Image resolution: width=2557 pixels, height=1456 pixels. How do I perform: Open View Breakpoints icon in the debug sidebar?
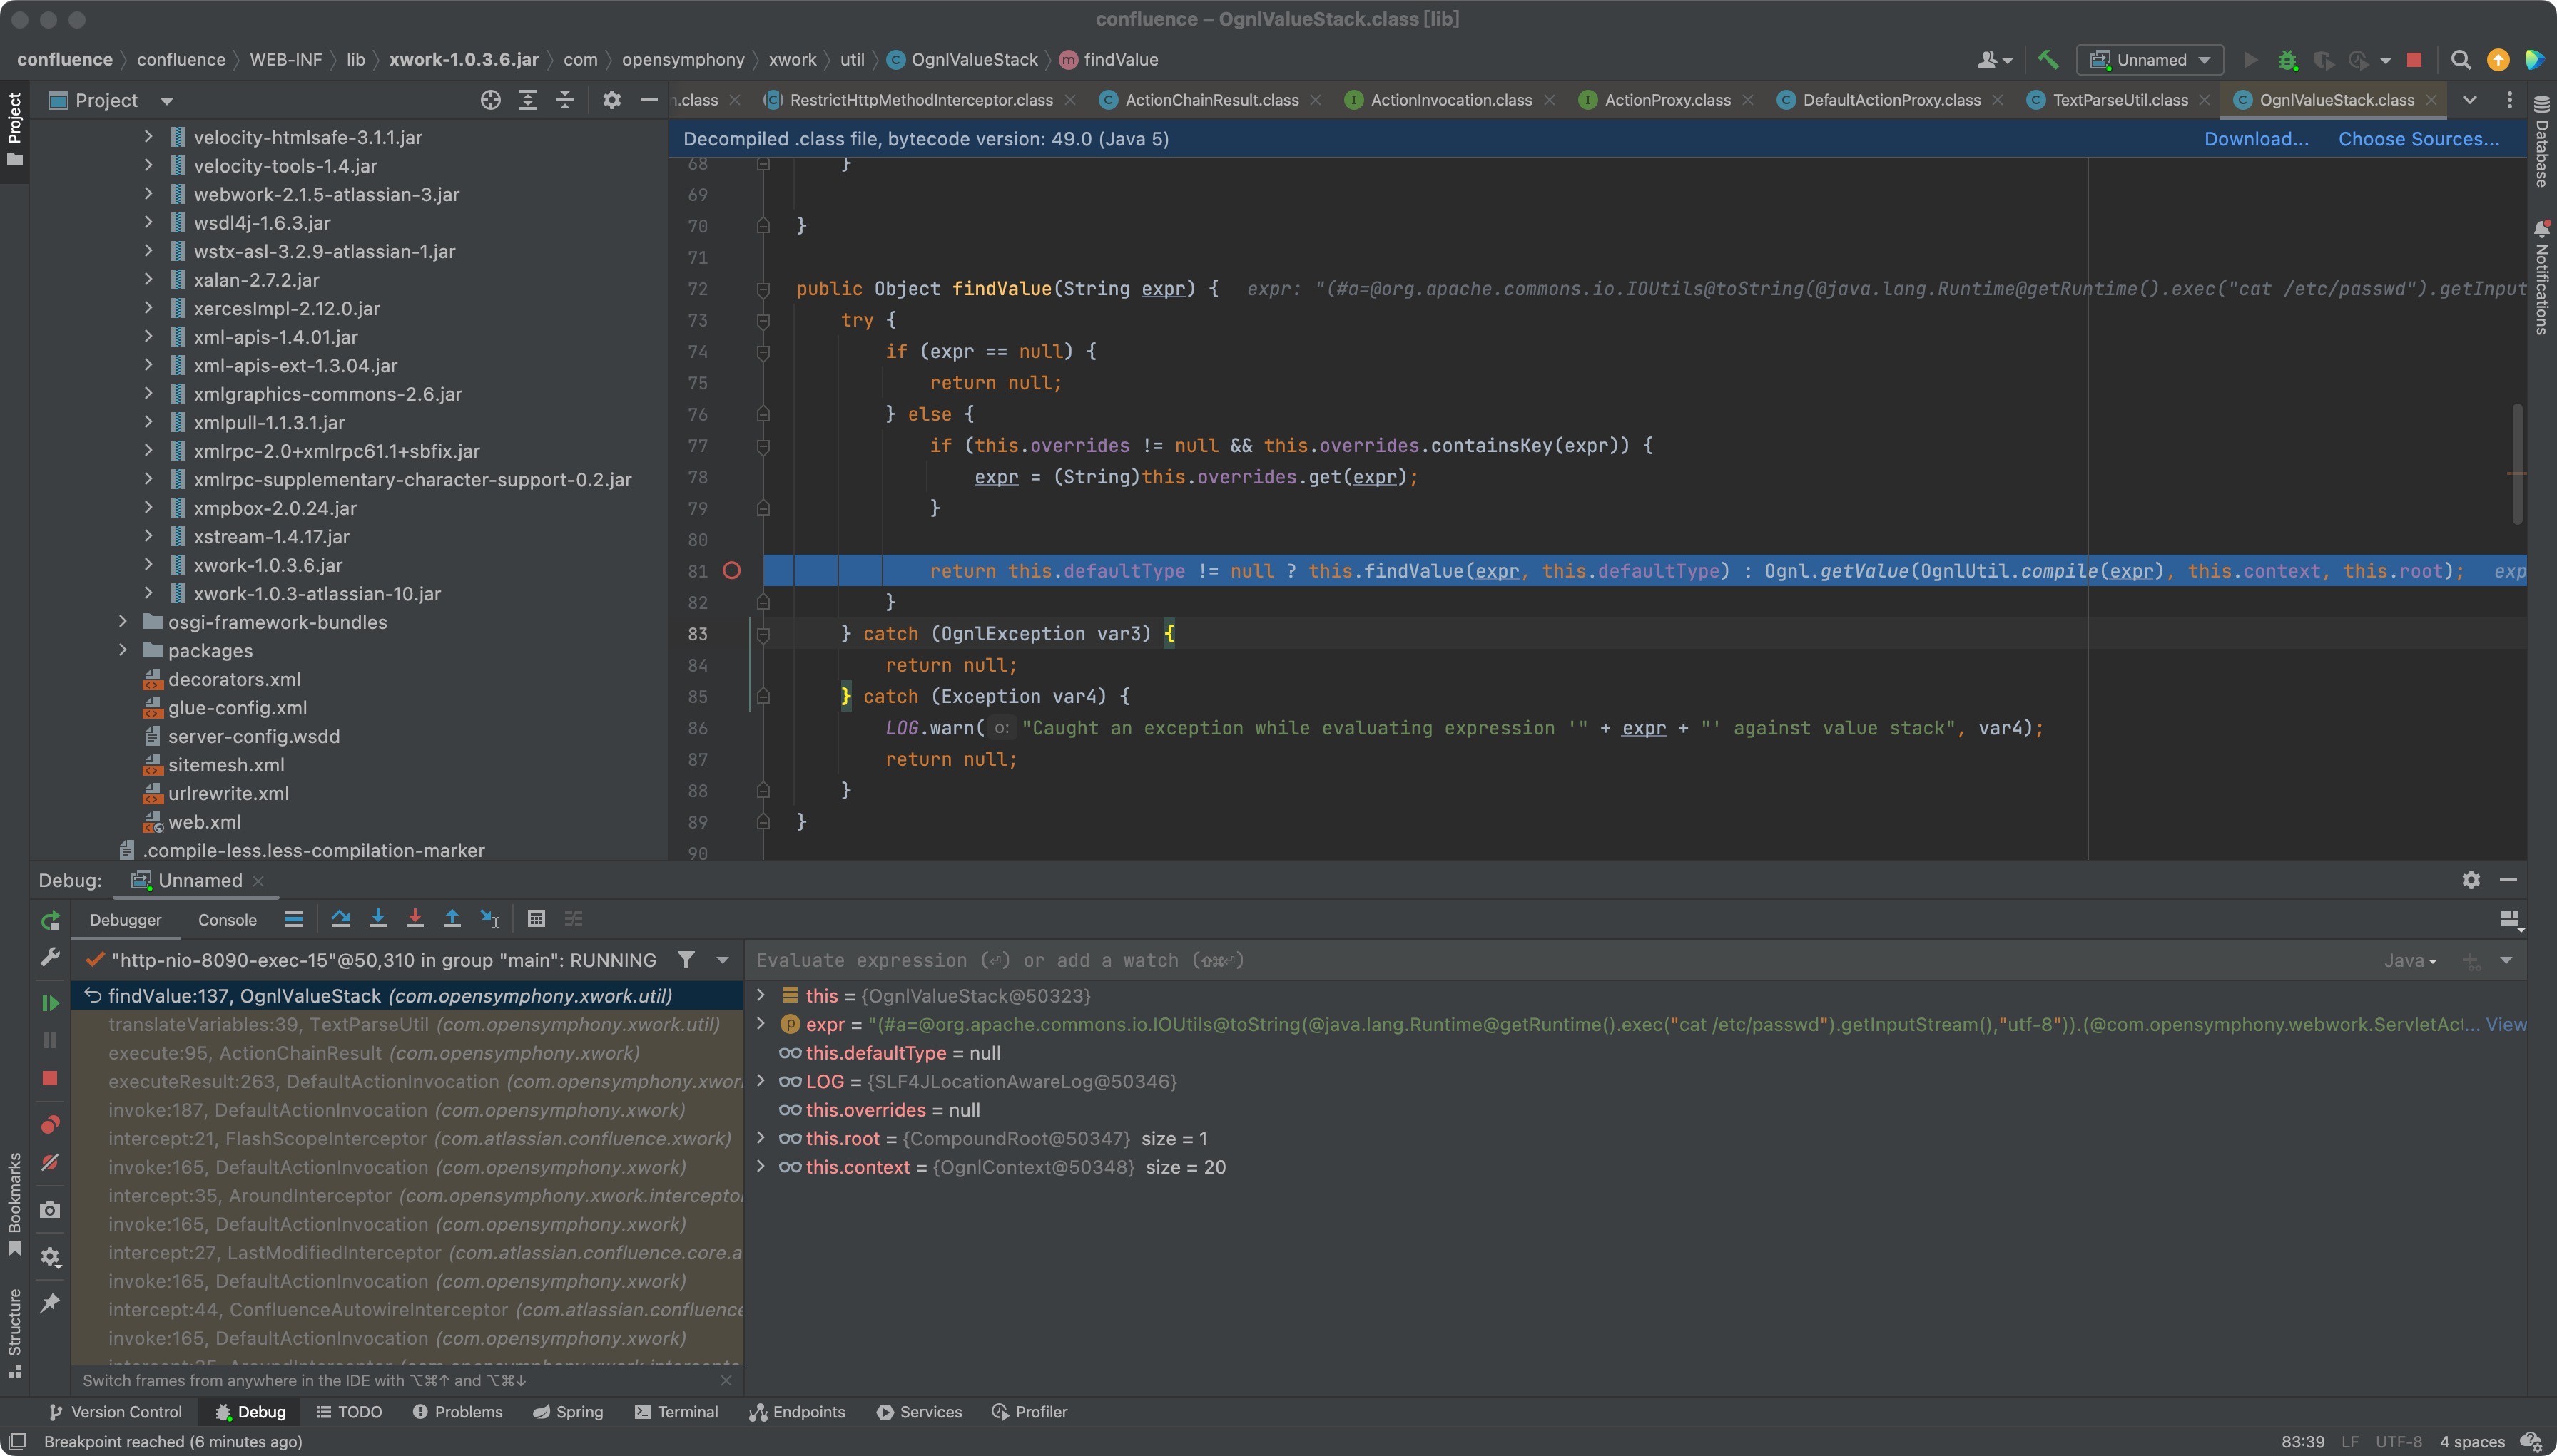click(50, 1125)
